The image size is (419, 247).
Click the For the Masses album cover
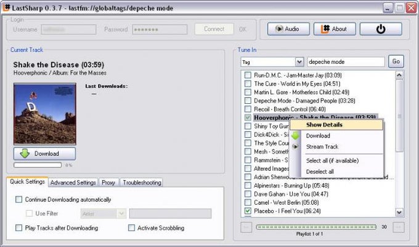pyautogui.click(x=45, y=114)
